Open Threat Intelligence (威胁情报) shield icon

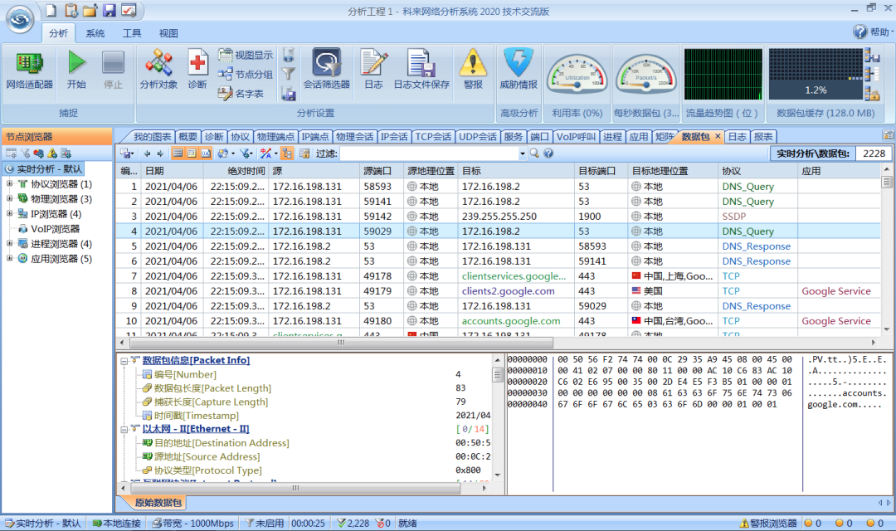pyautogui.click(x=519, y=62)
